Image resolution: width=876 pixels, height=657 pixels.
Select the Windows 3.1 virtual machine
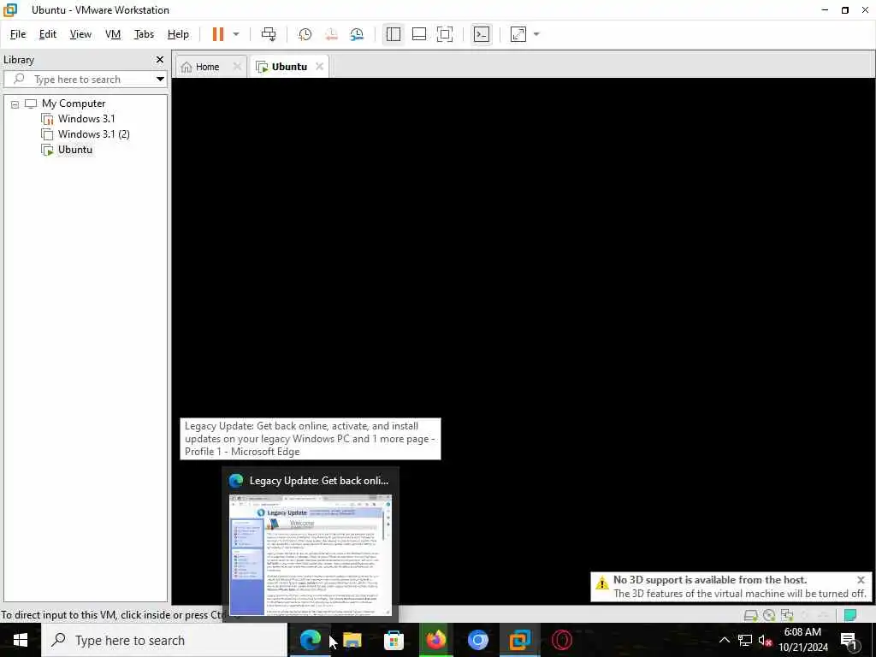click(x=86, y=118)
